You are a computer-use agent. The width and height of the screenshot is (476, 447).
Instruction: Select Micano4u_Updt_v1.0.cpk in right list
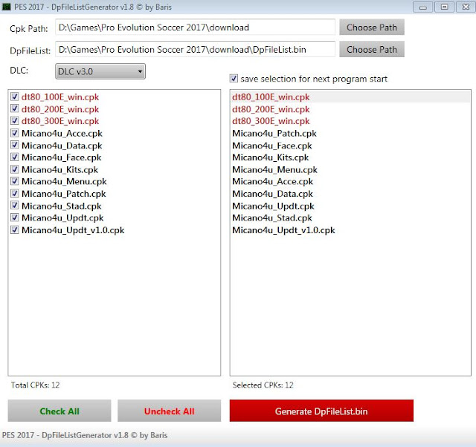click(350, 230)
